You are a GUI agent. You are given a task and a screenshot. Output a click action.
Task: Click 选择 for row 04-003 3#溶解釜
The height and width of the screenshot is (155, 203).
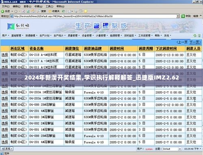(5, 117)
